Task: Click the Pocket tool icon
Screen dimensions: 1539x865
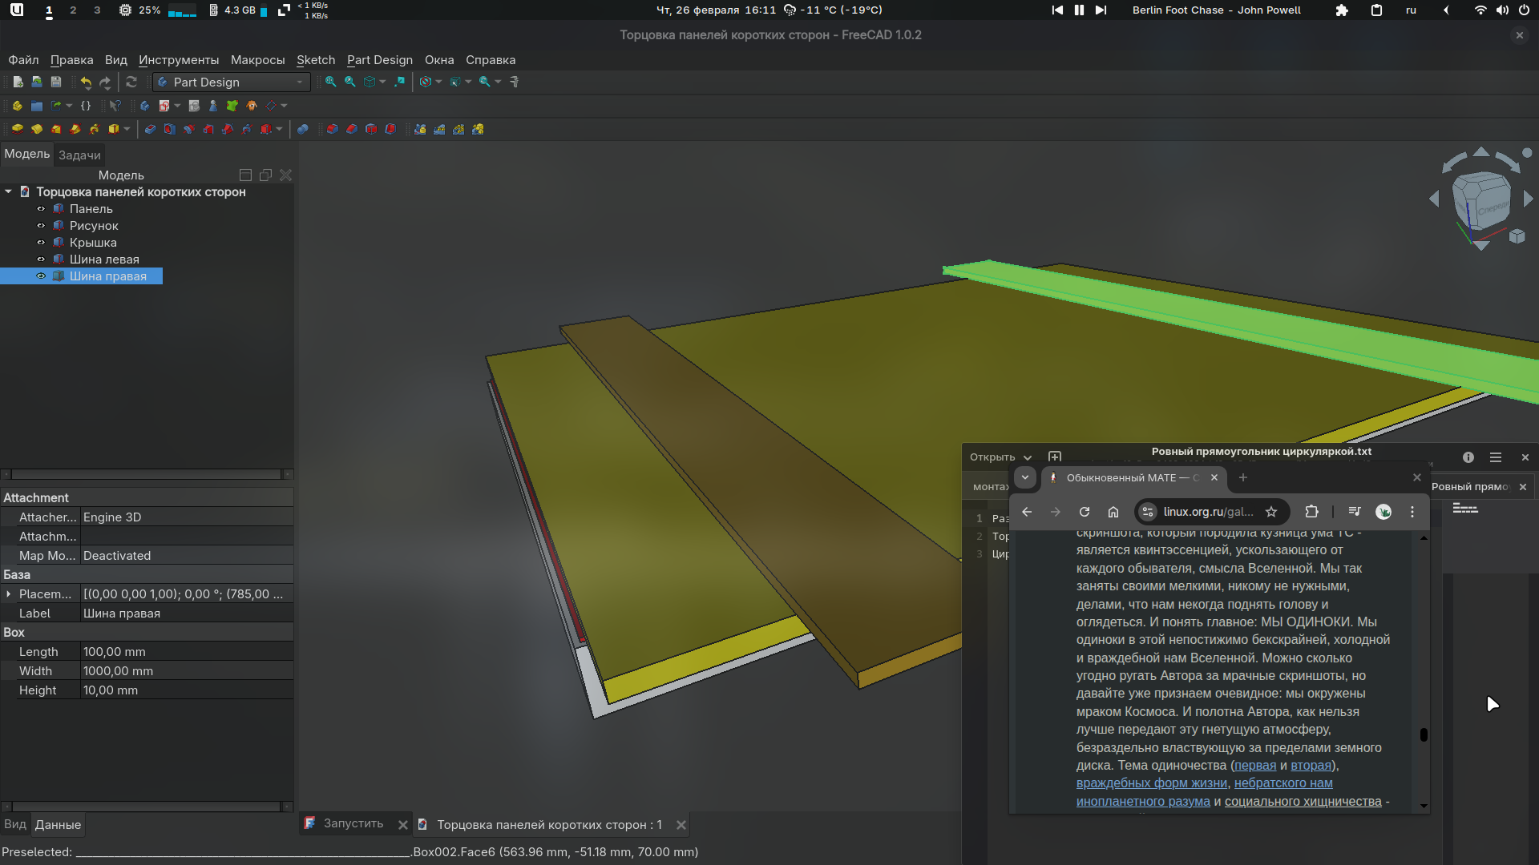Action: click(150, 129)
